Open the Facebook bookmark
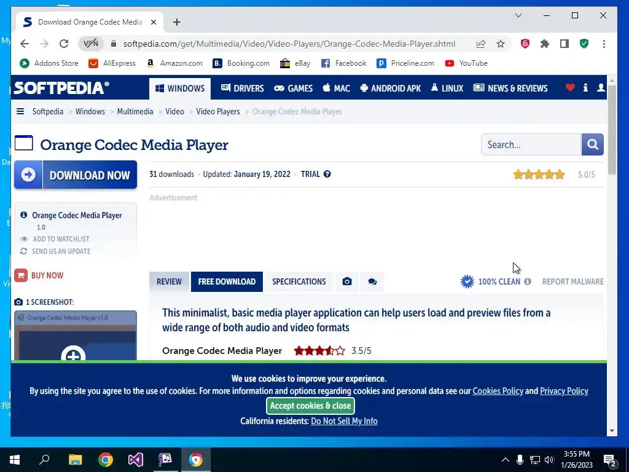Viewport: 629px width, 472px height. point(344,63)
